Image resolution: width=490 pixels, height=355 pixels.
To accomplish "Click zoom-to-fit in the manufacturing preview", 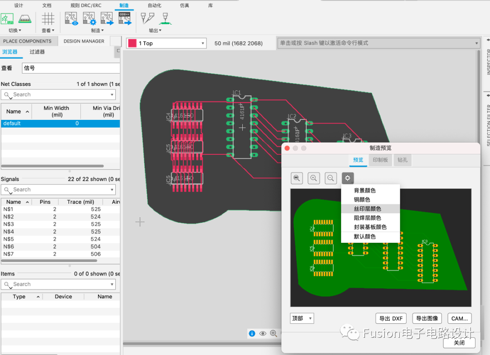I will click(x=297, y=178).
